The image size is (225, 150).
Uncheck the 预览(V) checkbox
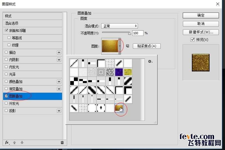(192, 40)
